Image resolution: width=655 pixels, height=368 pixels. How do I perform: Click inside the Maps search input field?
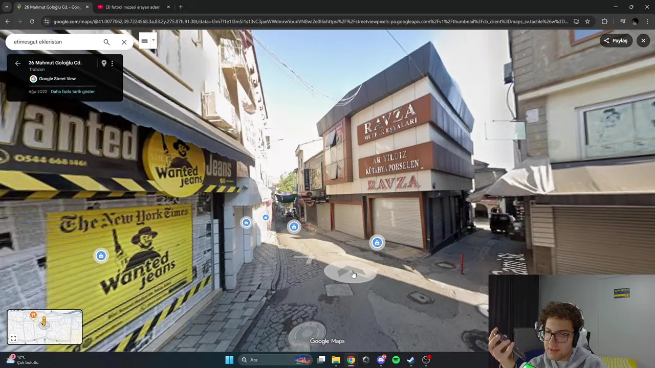tap(56, 42)
